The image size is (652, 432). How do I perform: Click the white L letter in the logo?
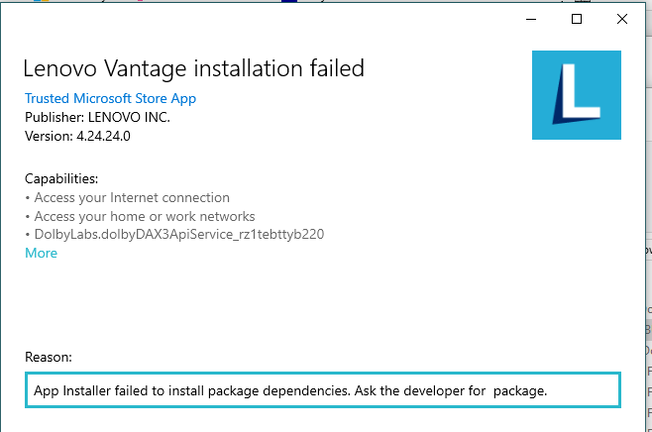(x=571, y=96)
